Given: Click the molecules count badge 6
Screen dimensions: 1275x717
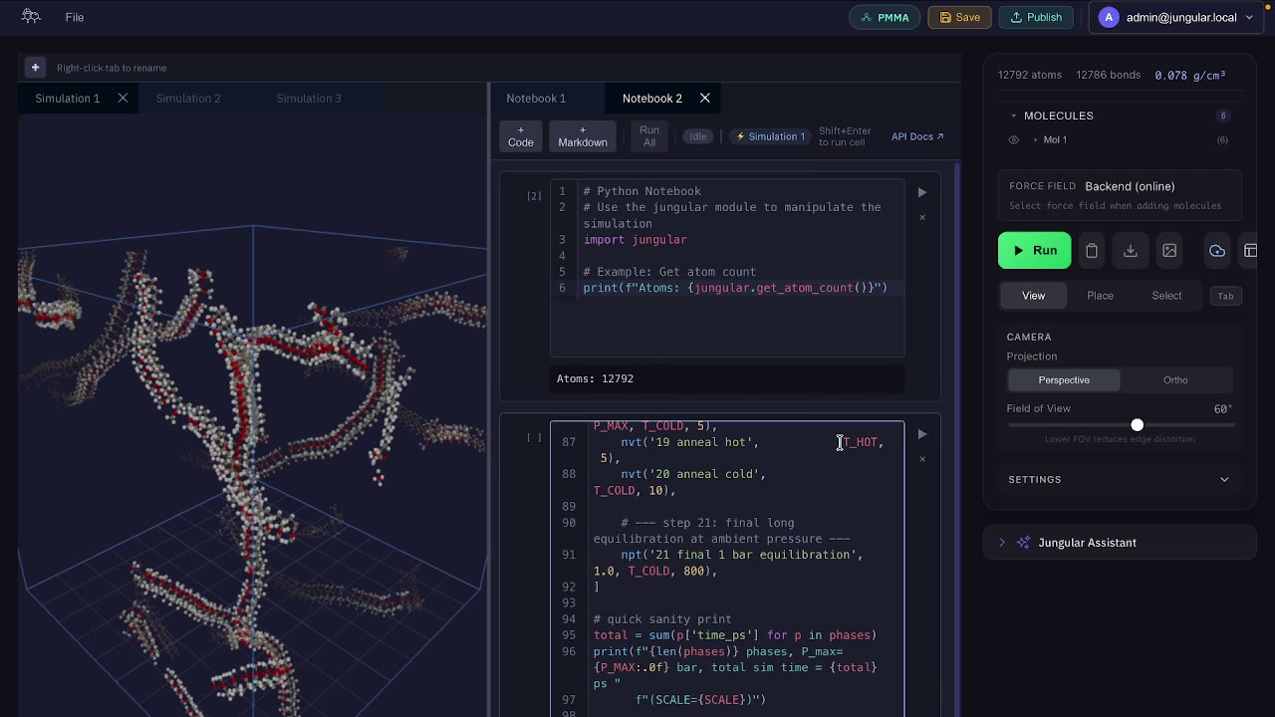Looking at the screenshot, I should coord(1223,116).
